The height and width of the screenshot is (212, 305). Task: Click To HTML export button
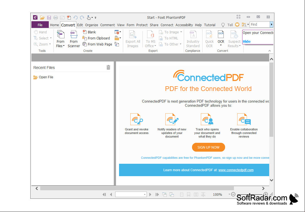168,38
